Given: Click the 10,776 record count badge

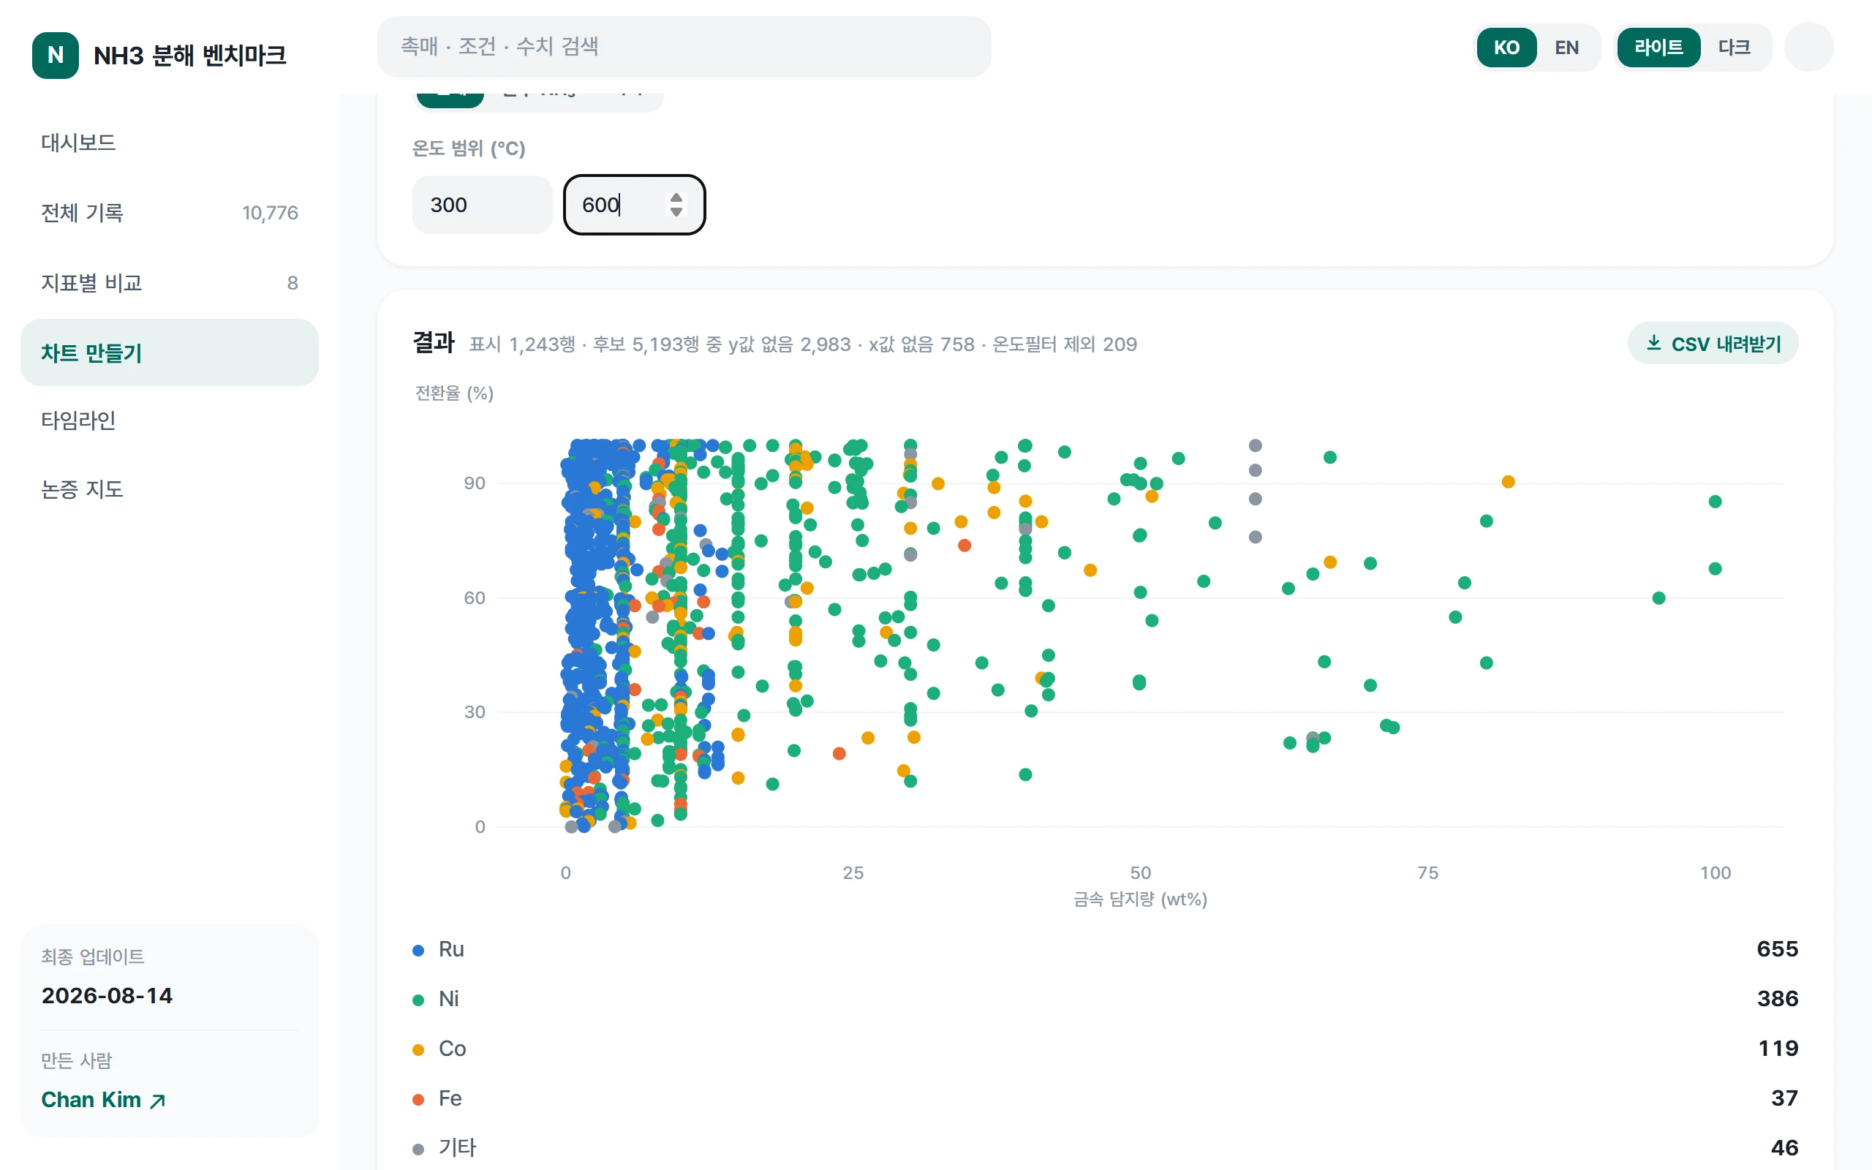Looking at the screenshot, I should click(270, 213).
